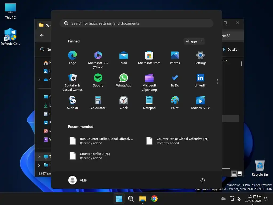Viewport: 273px width, 205px height.
Task: Click the Size column header in Explorer
Action: [224, 60]
